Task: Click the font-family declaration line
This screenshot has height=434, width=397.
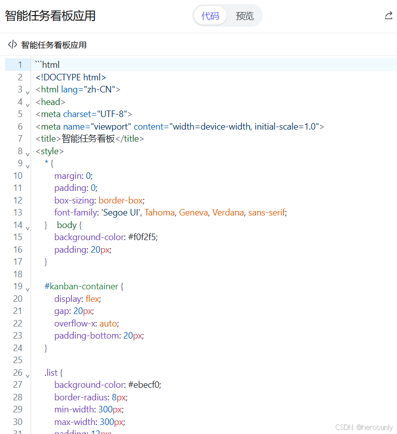Action: coord(170,212)
